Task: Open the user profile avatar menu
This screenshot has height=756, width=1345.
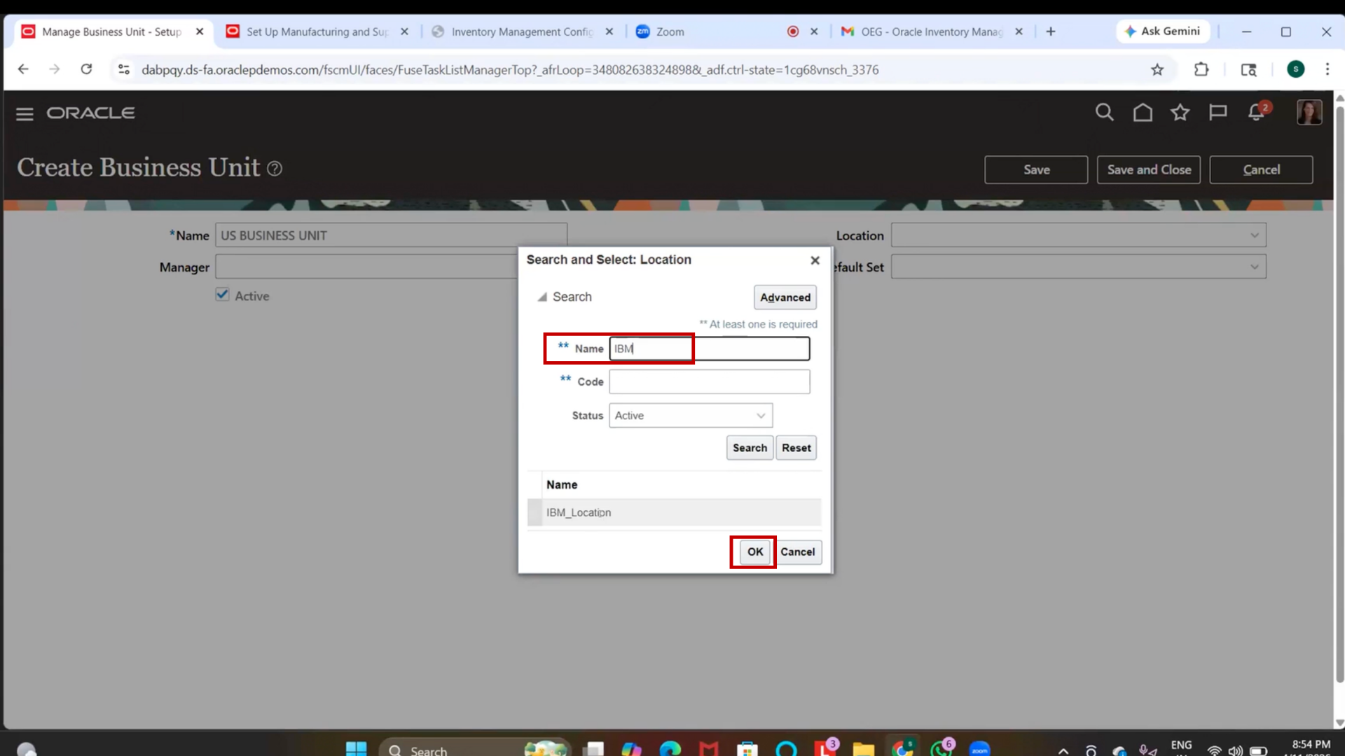Action: pyautogui.click(x=1309, y=112)
